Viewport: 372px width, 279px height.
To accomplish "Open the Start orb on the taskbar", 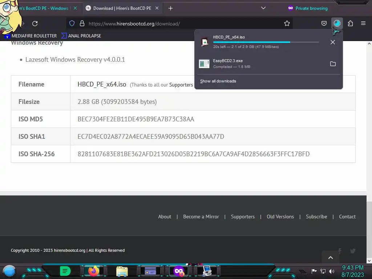I will [x=9, y=271].
